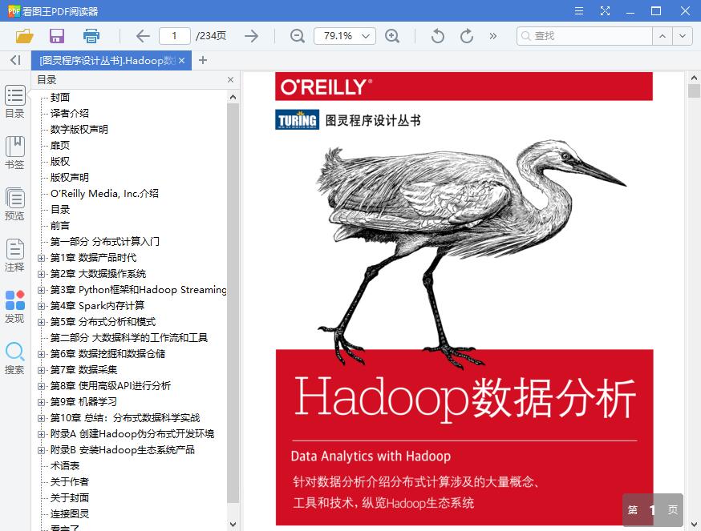Close the Hadoop document tab
The image size is (701, 531).
click(181, 60)
